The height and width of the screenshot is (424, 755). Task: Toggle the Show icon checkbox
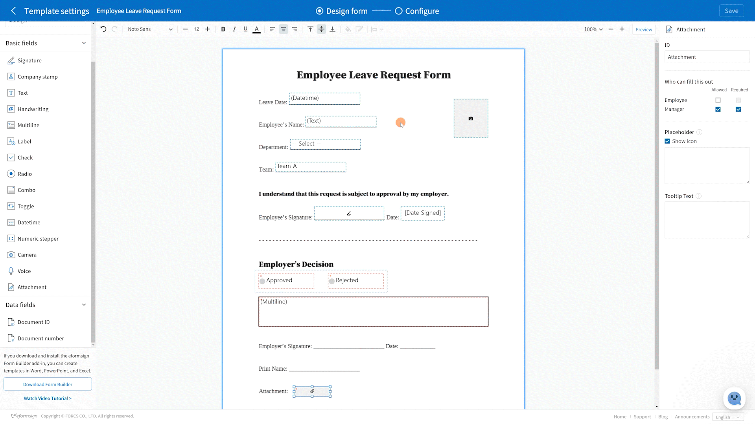tap(667, 141)
